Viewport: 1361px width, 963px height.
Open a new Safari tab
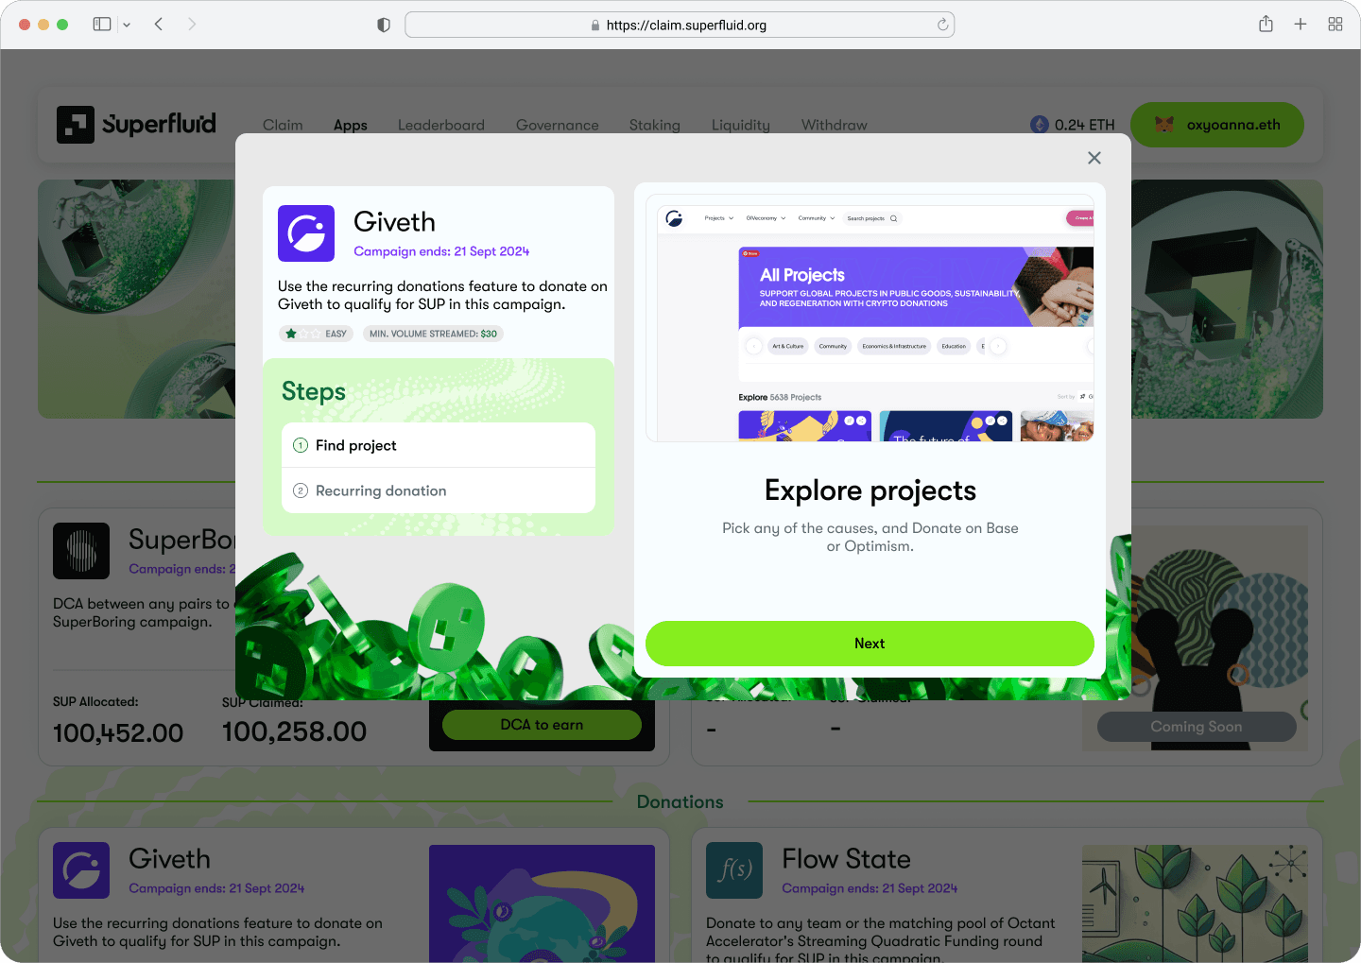[x=1301, y=24]
